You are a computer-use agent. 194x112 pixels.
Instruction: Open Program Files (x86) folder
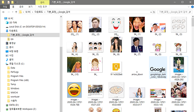(x=20, y=80)
